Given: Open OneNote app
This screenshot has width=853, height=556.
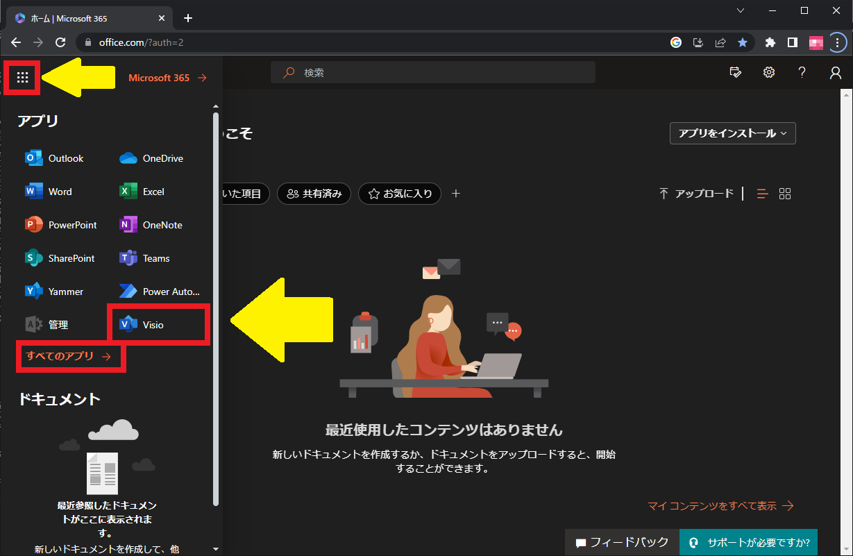Looking at the screenshot, I should [x=151, y=225].
